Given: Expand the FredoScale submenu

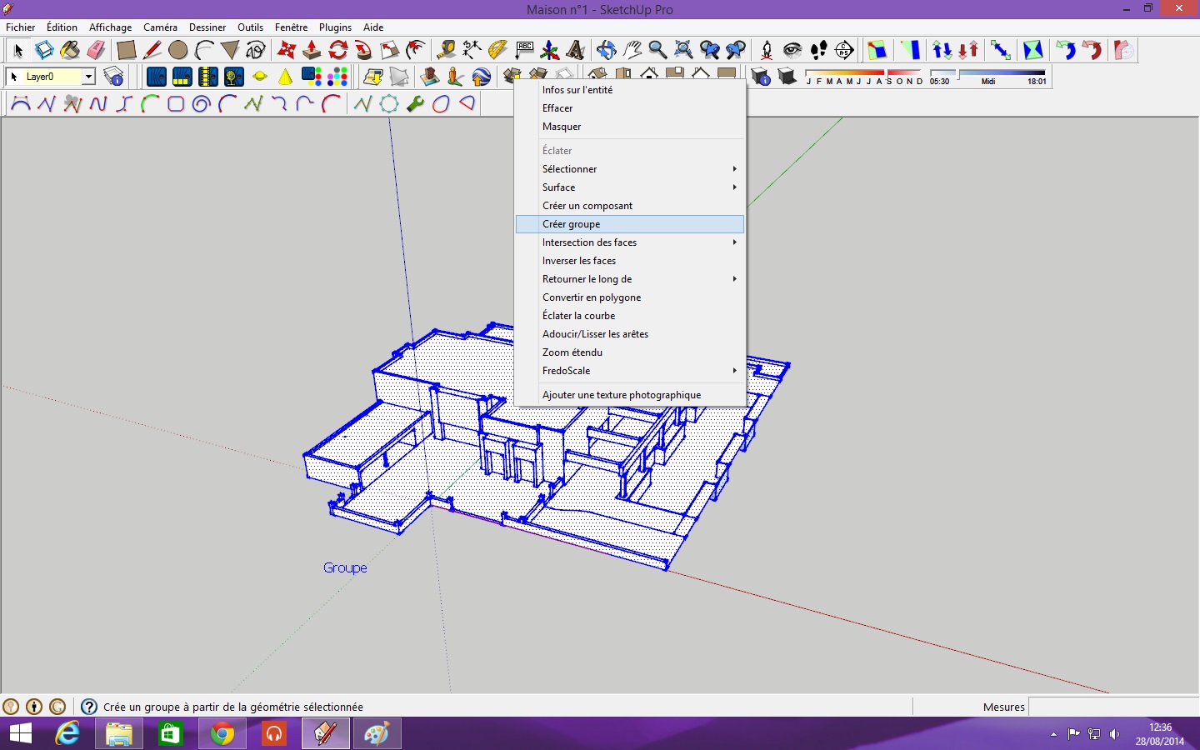Looking at the screenshot, I should click(630, 371).
